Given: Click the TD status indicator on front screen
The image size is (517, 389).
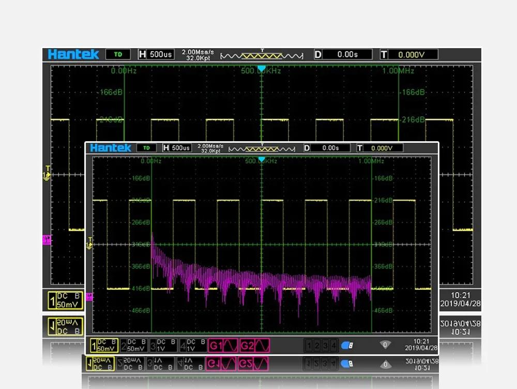Looking at the screenshot, I should (x=146, y=148).
